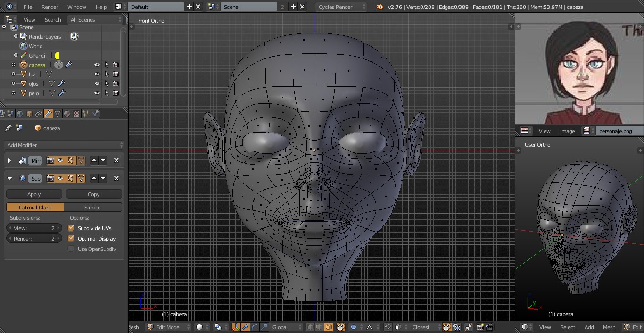Open the Edit Mode selector dropdown

click(168, 327)
